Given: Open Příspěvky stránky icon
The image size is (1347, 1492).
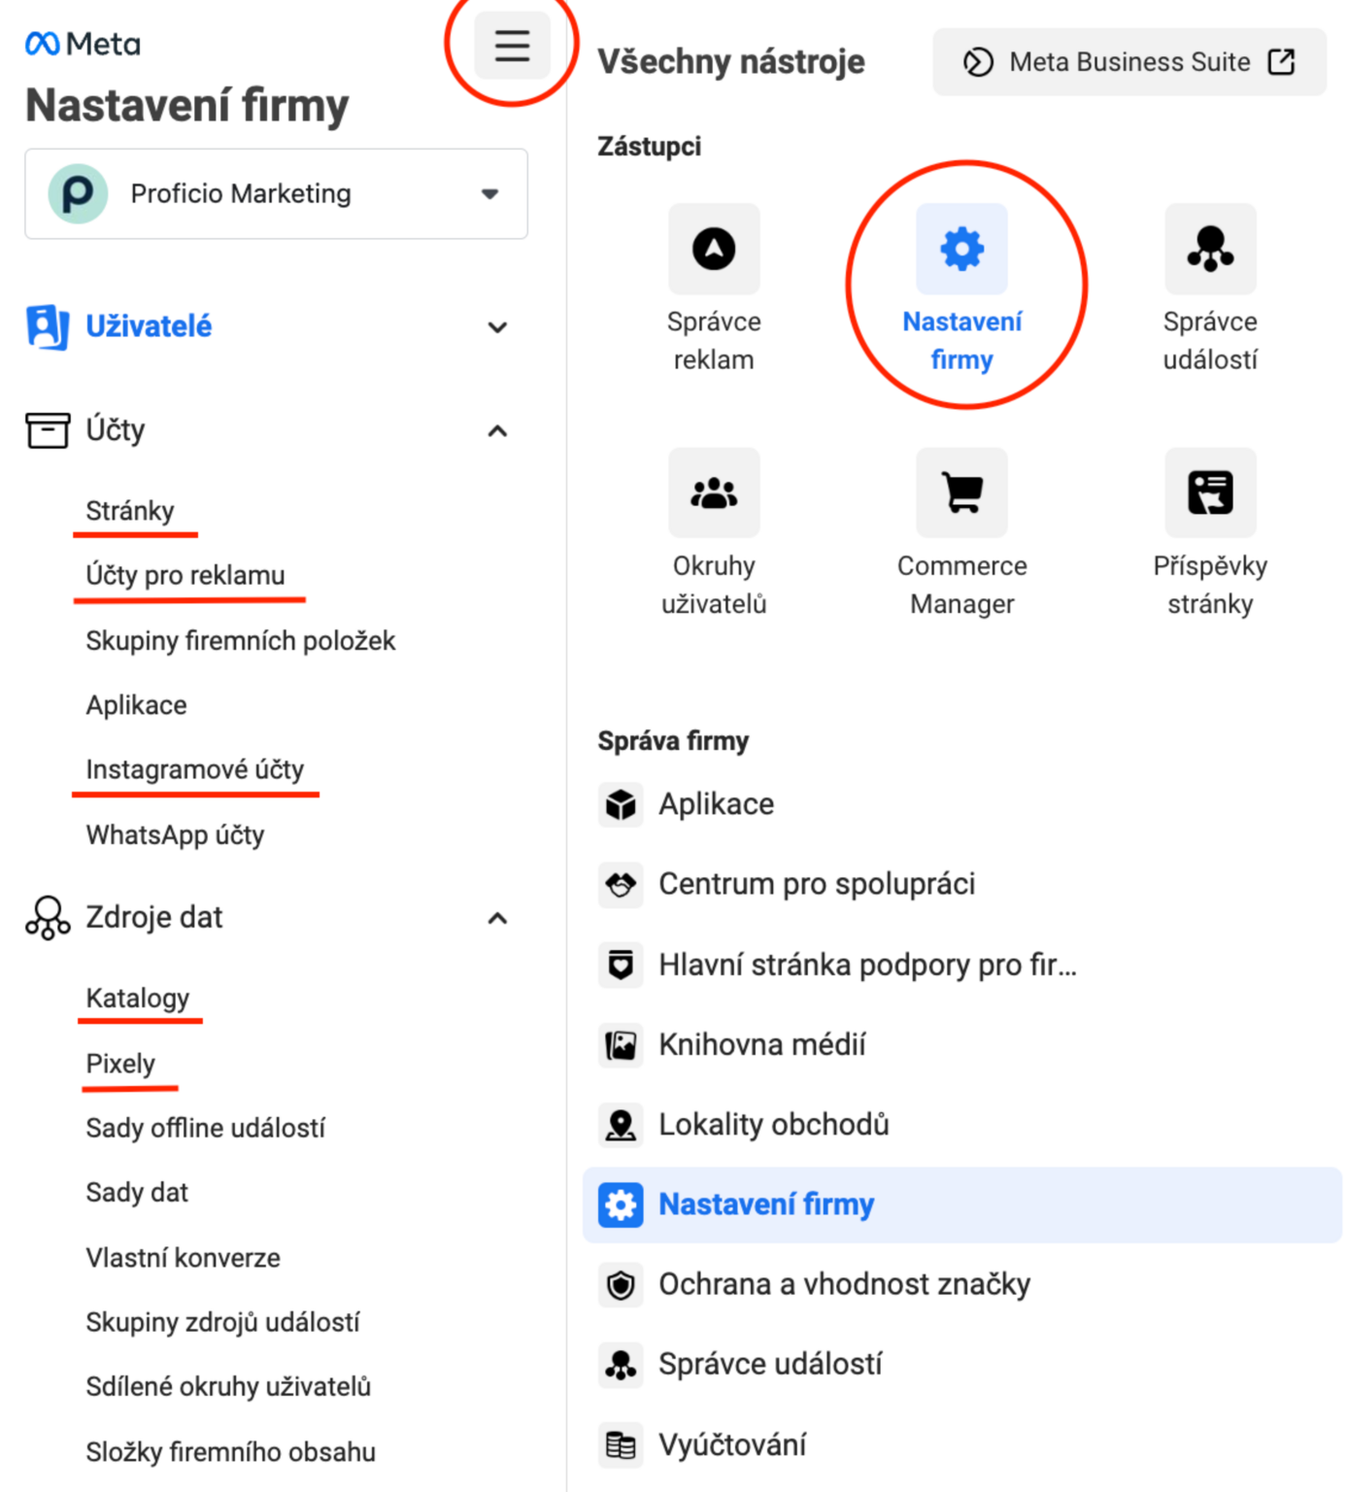Looking at the screenshot, I should (1210, 492).
